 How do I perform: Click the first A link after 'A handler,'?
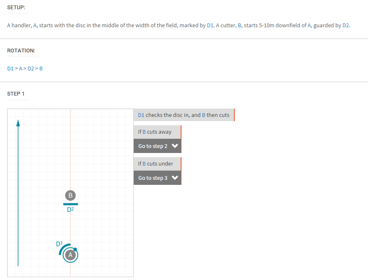point(35,25)
